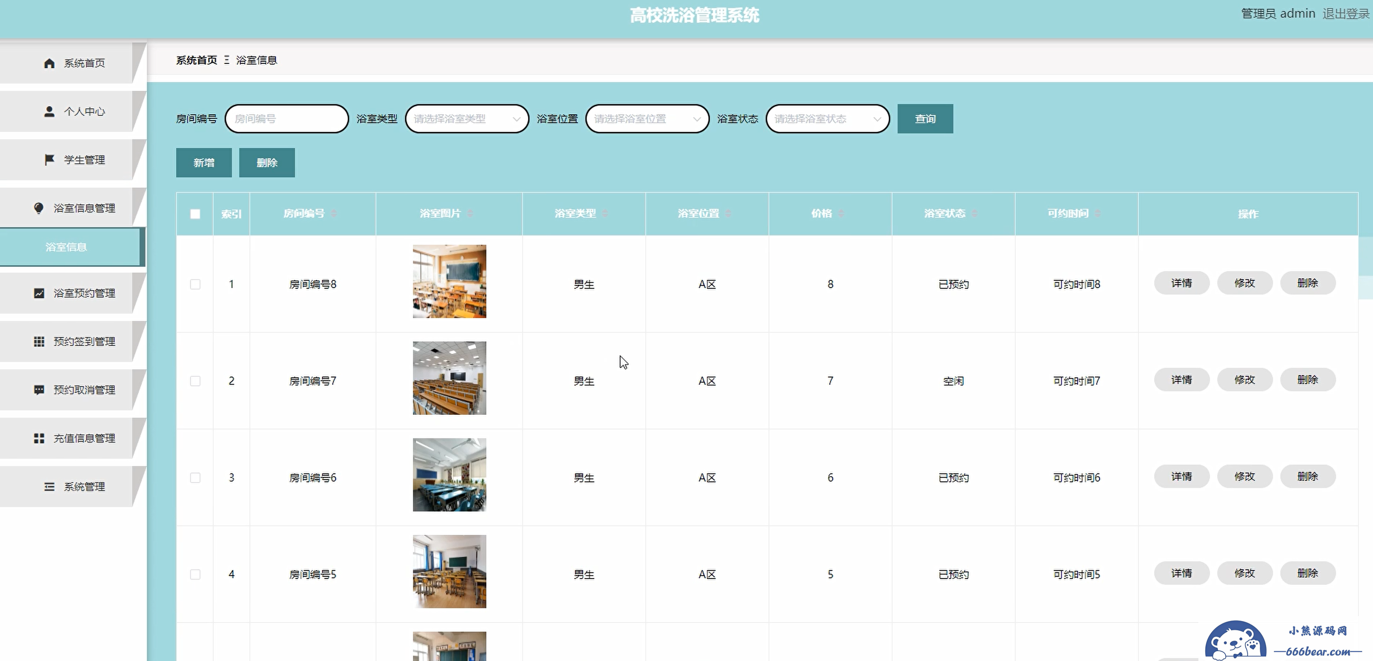Sort by 浴室位置 column sort arrows
Screen dimensions: 1373x661
coord(728,214)
